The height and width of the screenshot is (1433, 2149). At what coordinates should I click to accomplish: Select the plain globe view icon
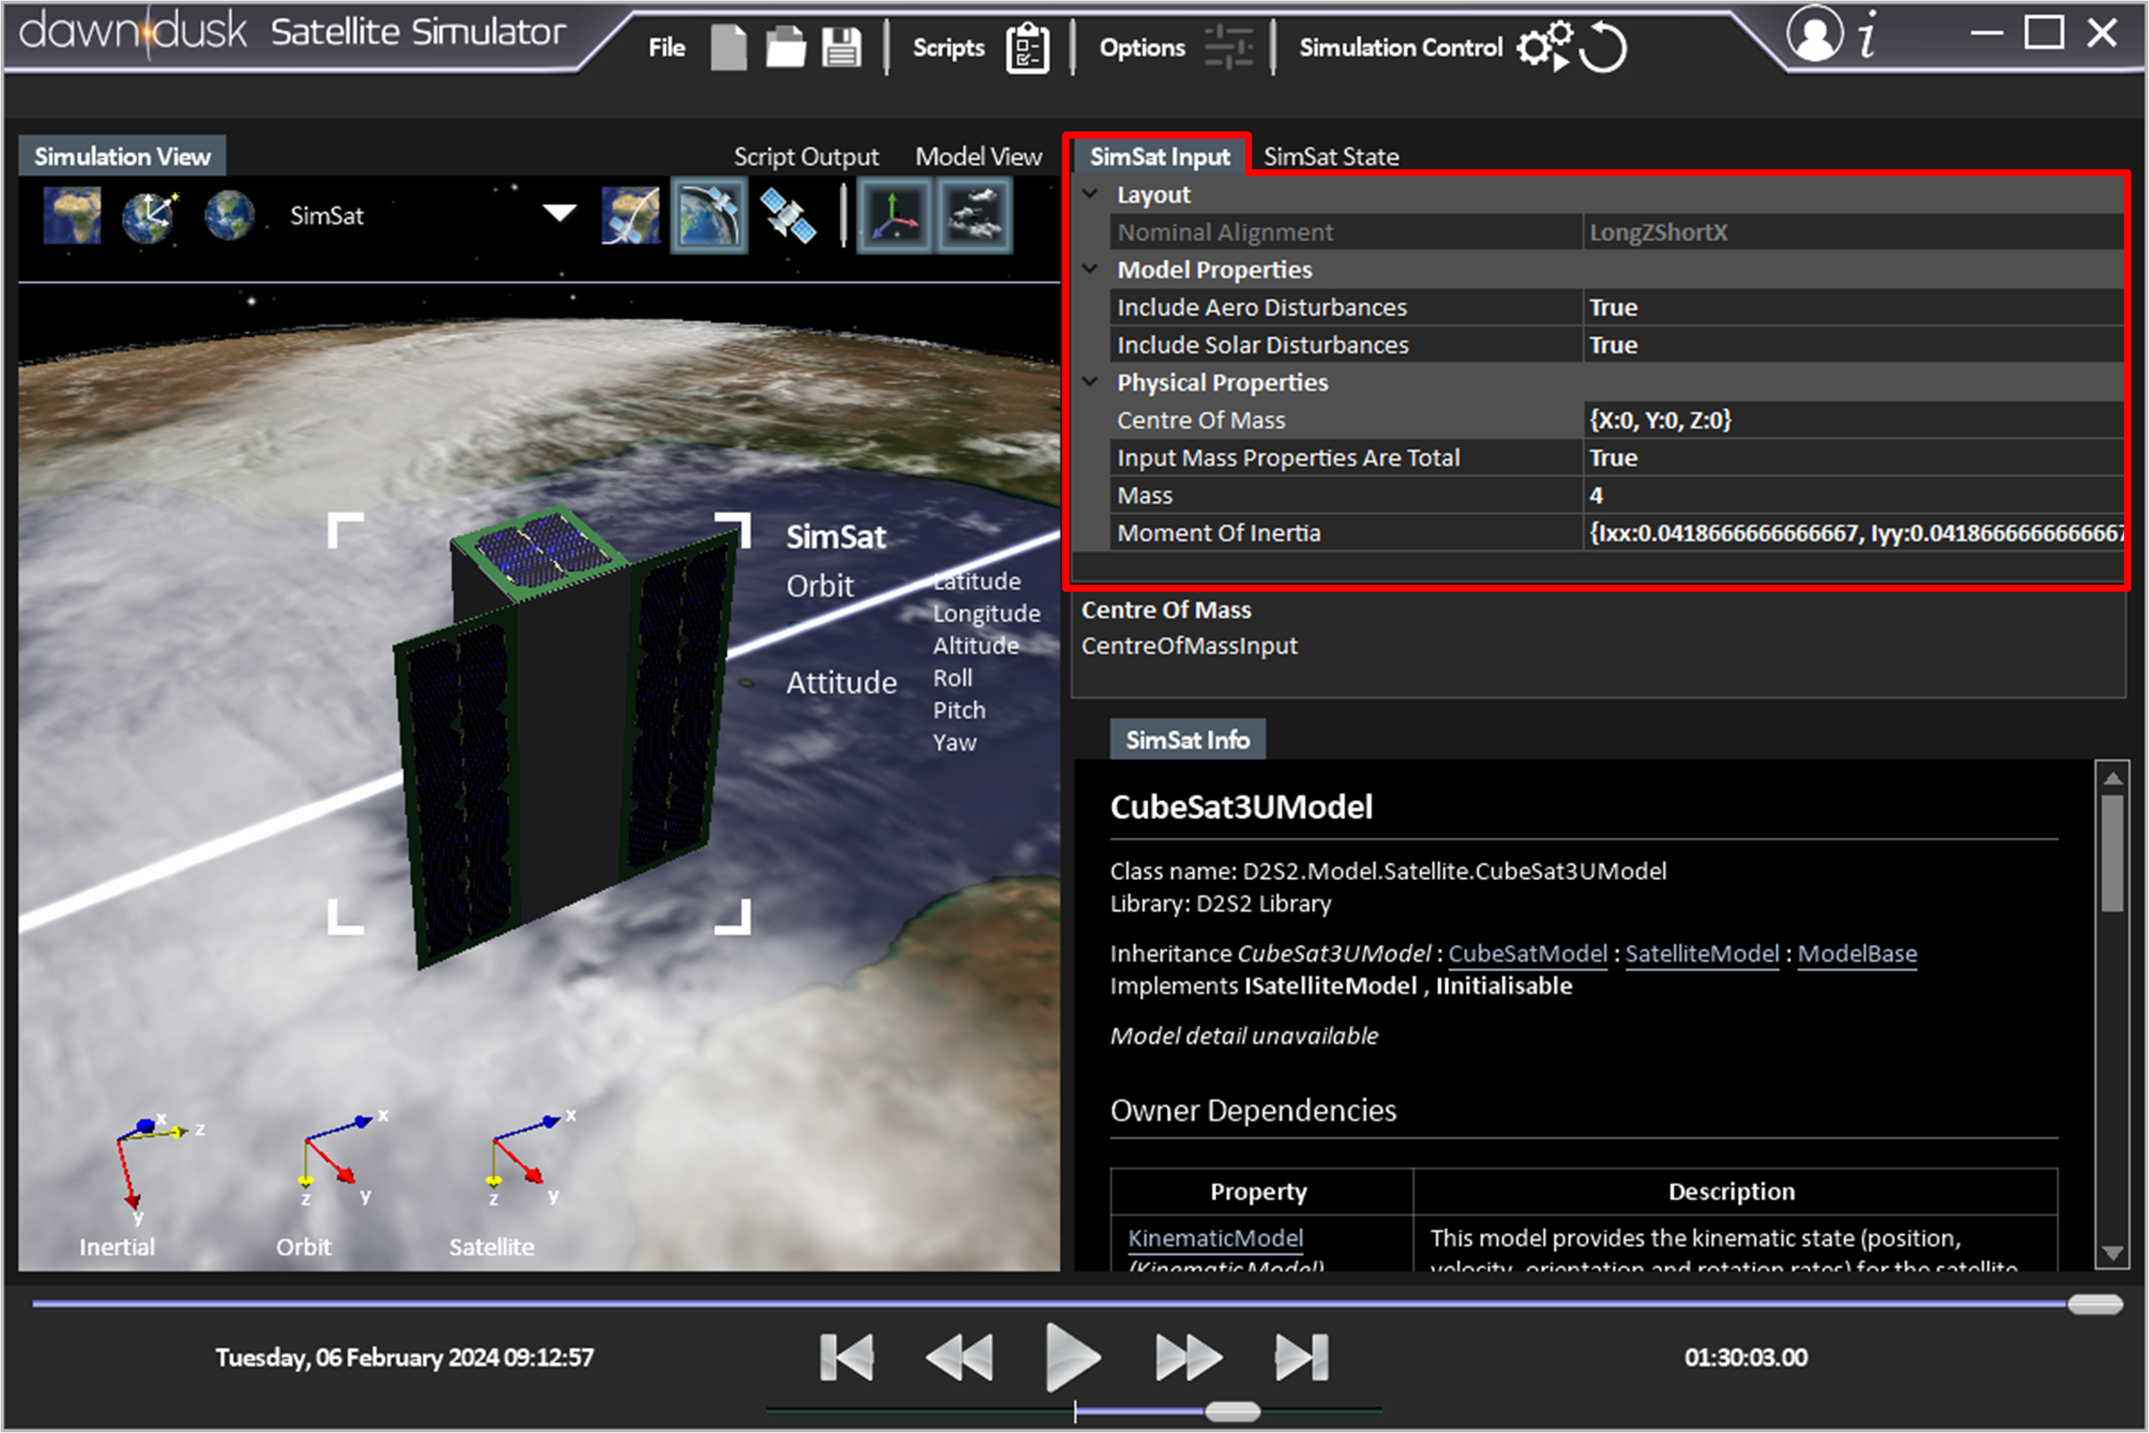pyautogui.click(x=228, y=216)
